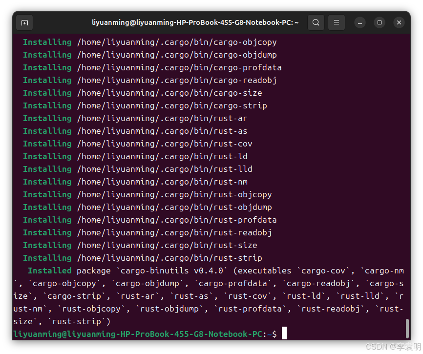Close the terminal window
This screenshot has width=423, height=354.
tap(399, 22)
